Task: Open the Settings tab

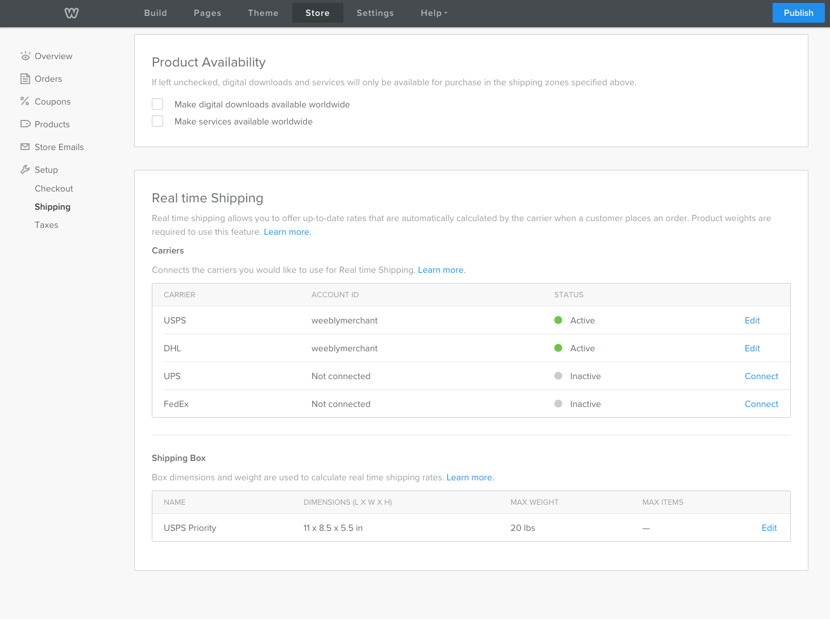Action: click(x=375, y=13)
